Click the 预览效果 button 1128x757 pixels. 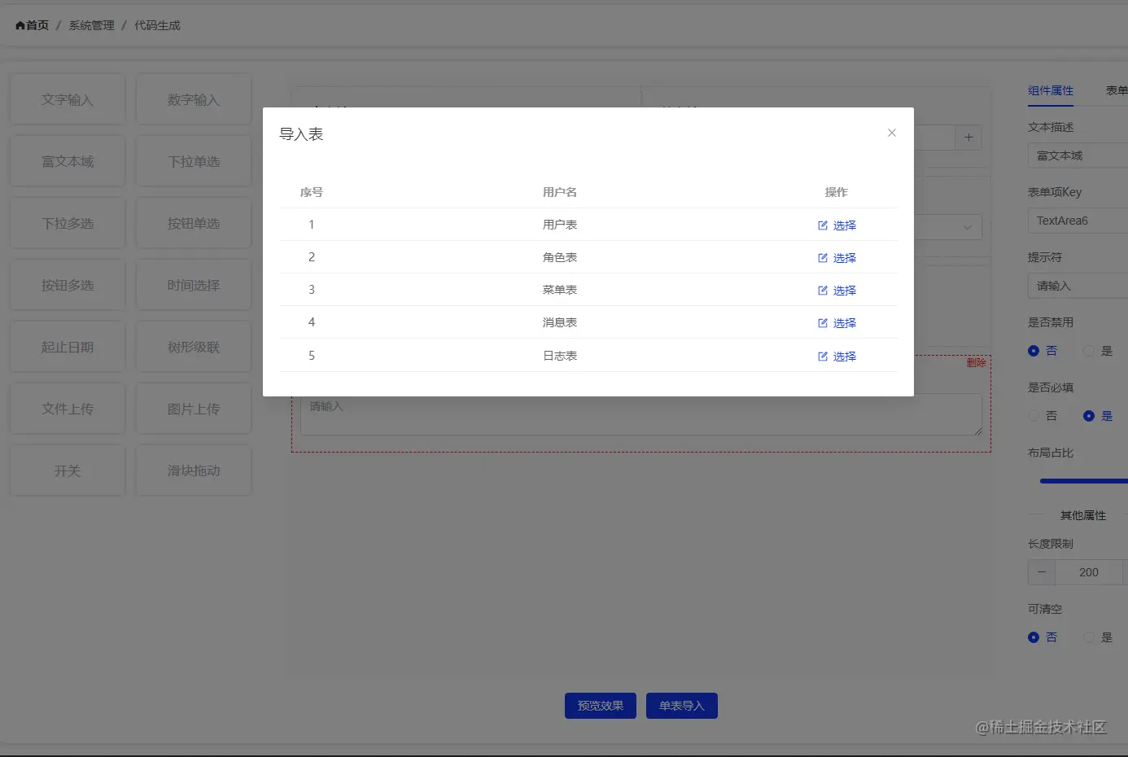[x=601, y=706]
